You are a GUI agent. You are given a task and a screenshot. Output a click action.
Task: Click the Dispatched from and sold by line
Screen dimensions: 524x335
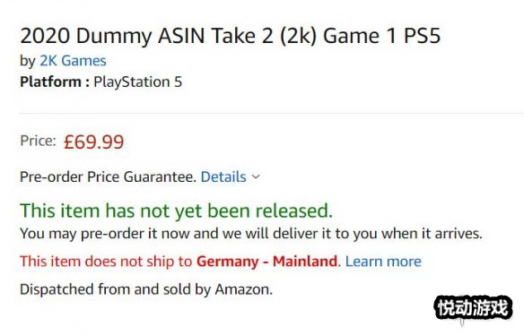146,289
